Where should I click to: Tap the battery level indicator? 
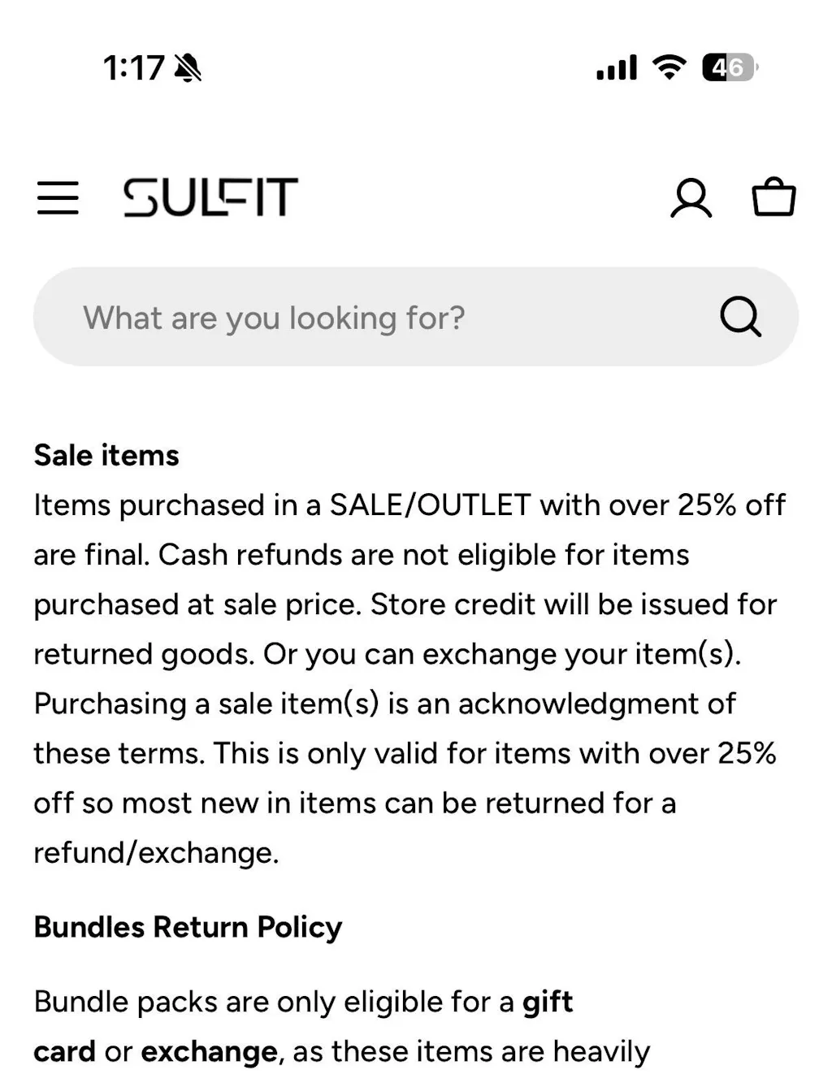(x=730, y=67)
